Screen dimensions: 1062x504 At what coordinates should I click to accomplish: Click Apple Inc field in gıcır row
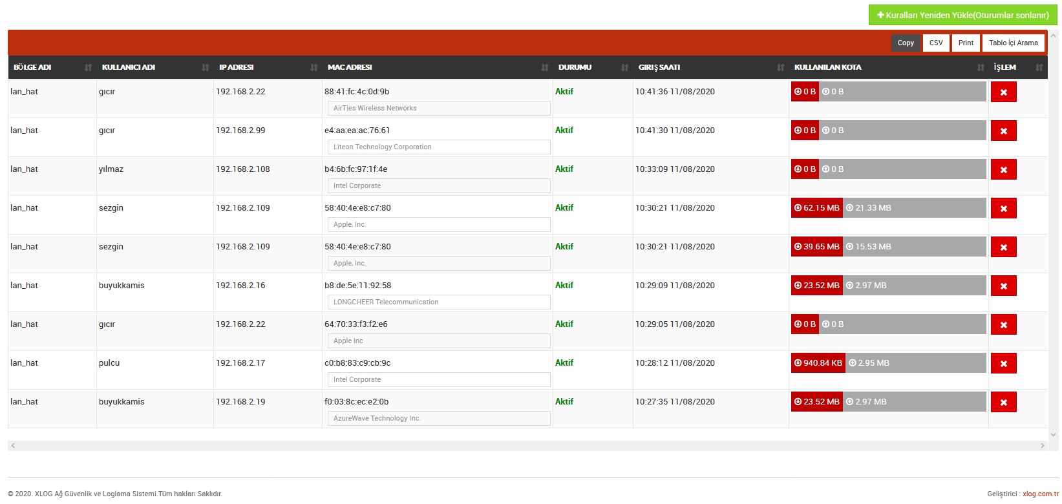439,341
